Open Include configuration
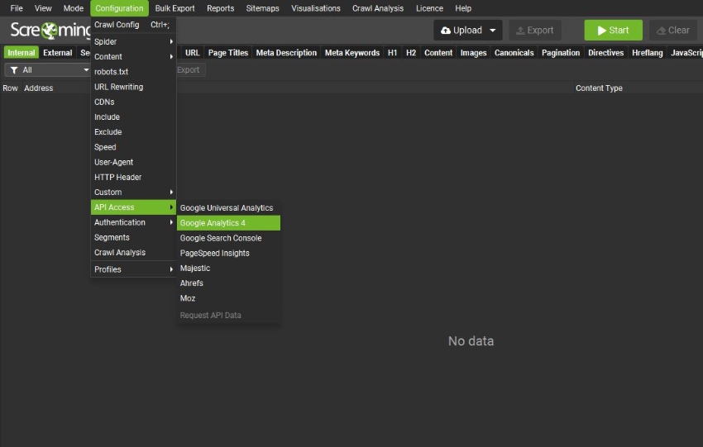 pyautogui.click(x=133, y=117)
